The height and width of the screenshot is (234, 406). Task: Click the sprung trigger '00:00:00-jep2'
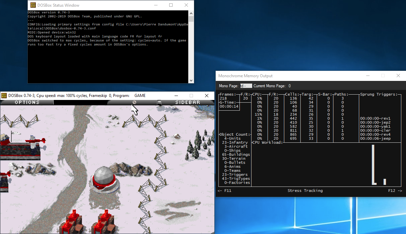pos(375,122)
